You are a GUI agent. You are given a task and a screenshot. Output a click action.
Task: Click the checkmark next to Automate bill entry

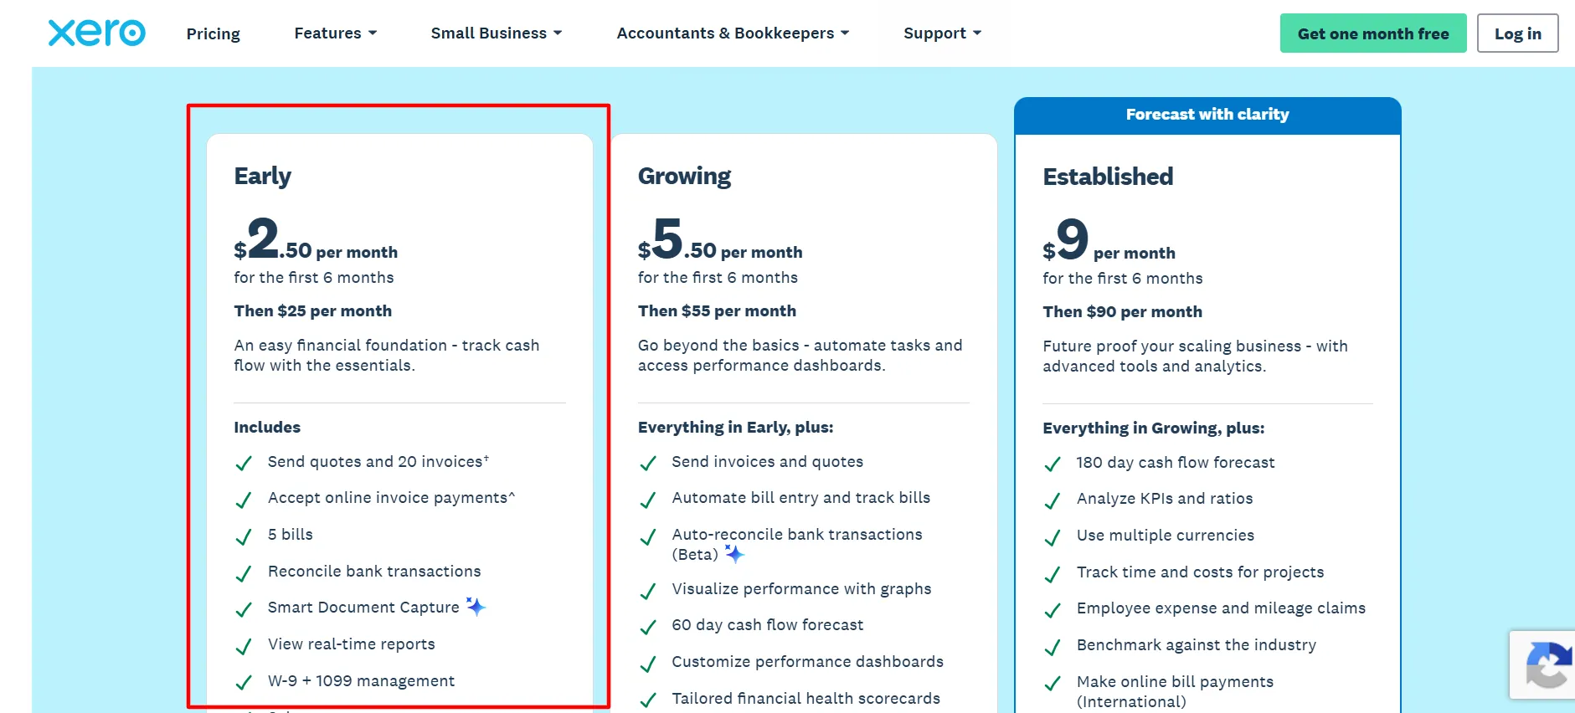coord(648,500)
